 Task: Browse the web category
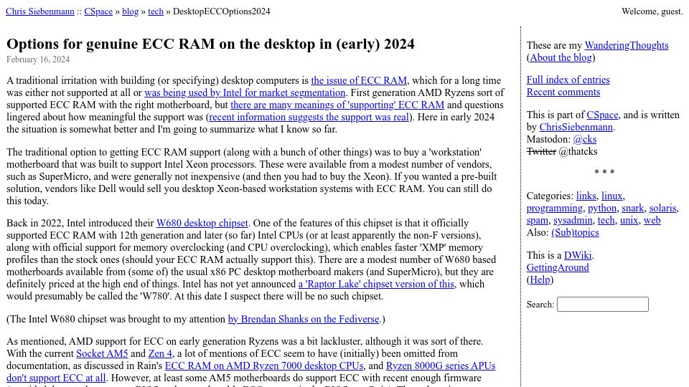click(x=652, y=220)
